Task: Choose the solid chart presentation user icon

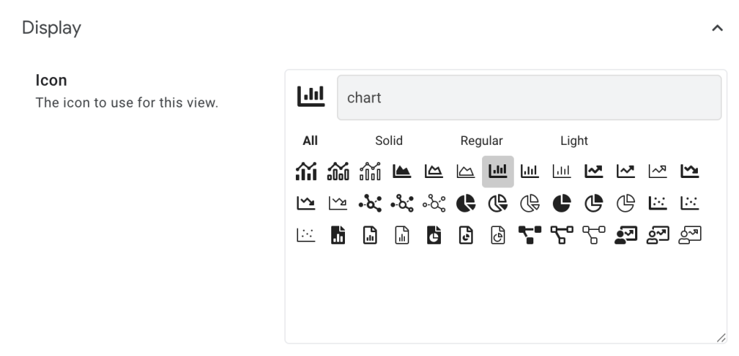Action: pos(626,235)
